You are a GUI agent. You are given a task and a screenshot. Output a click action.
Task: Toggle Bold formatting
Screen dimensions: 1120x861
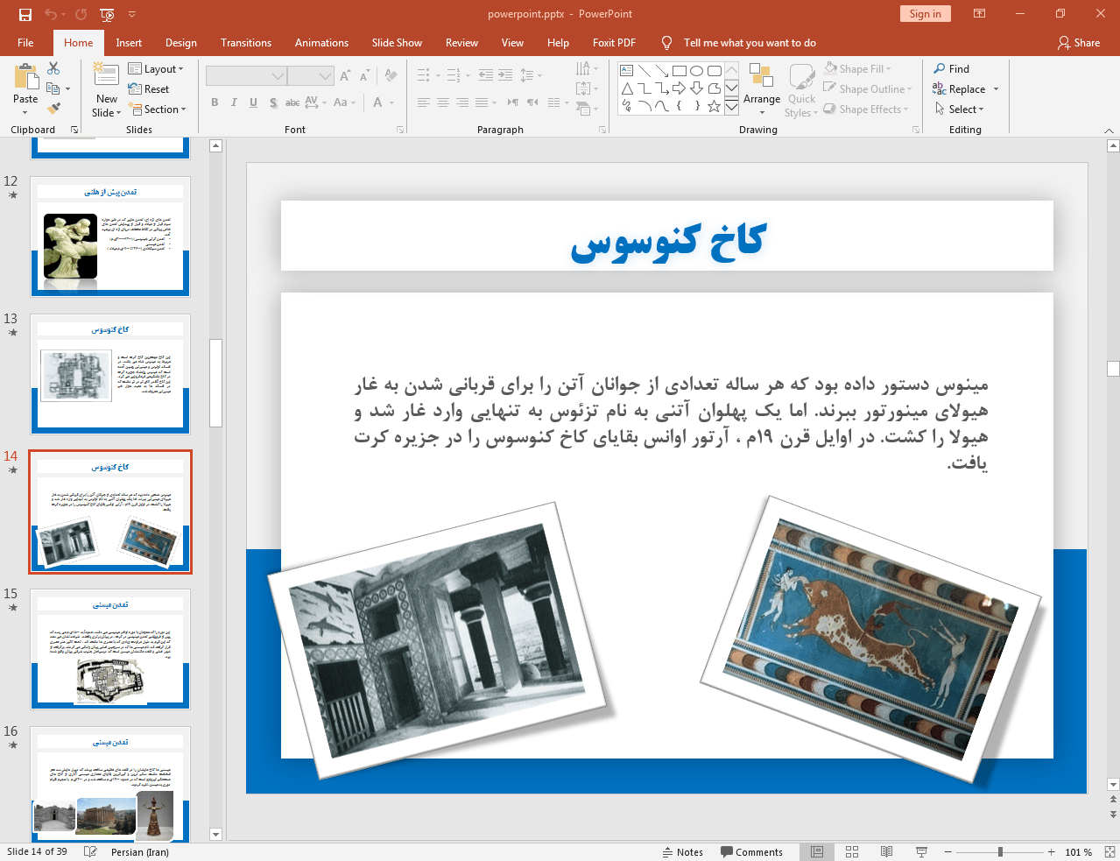[x=215, y=102]
